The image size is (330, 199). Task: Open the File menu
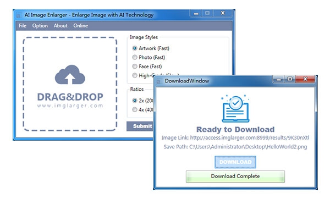23,26
